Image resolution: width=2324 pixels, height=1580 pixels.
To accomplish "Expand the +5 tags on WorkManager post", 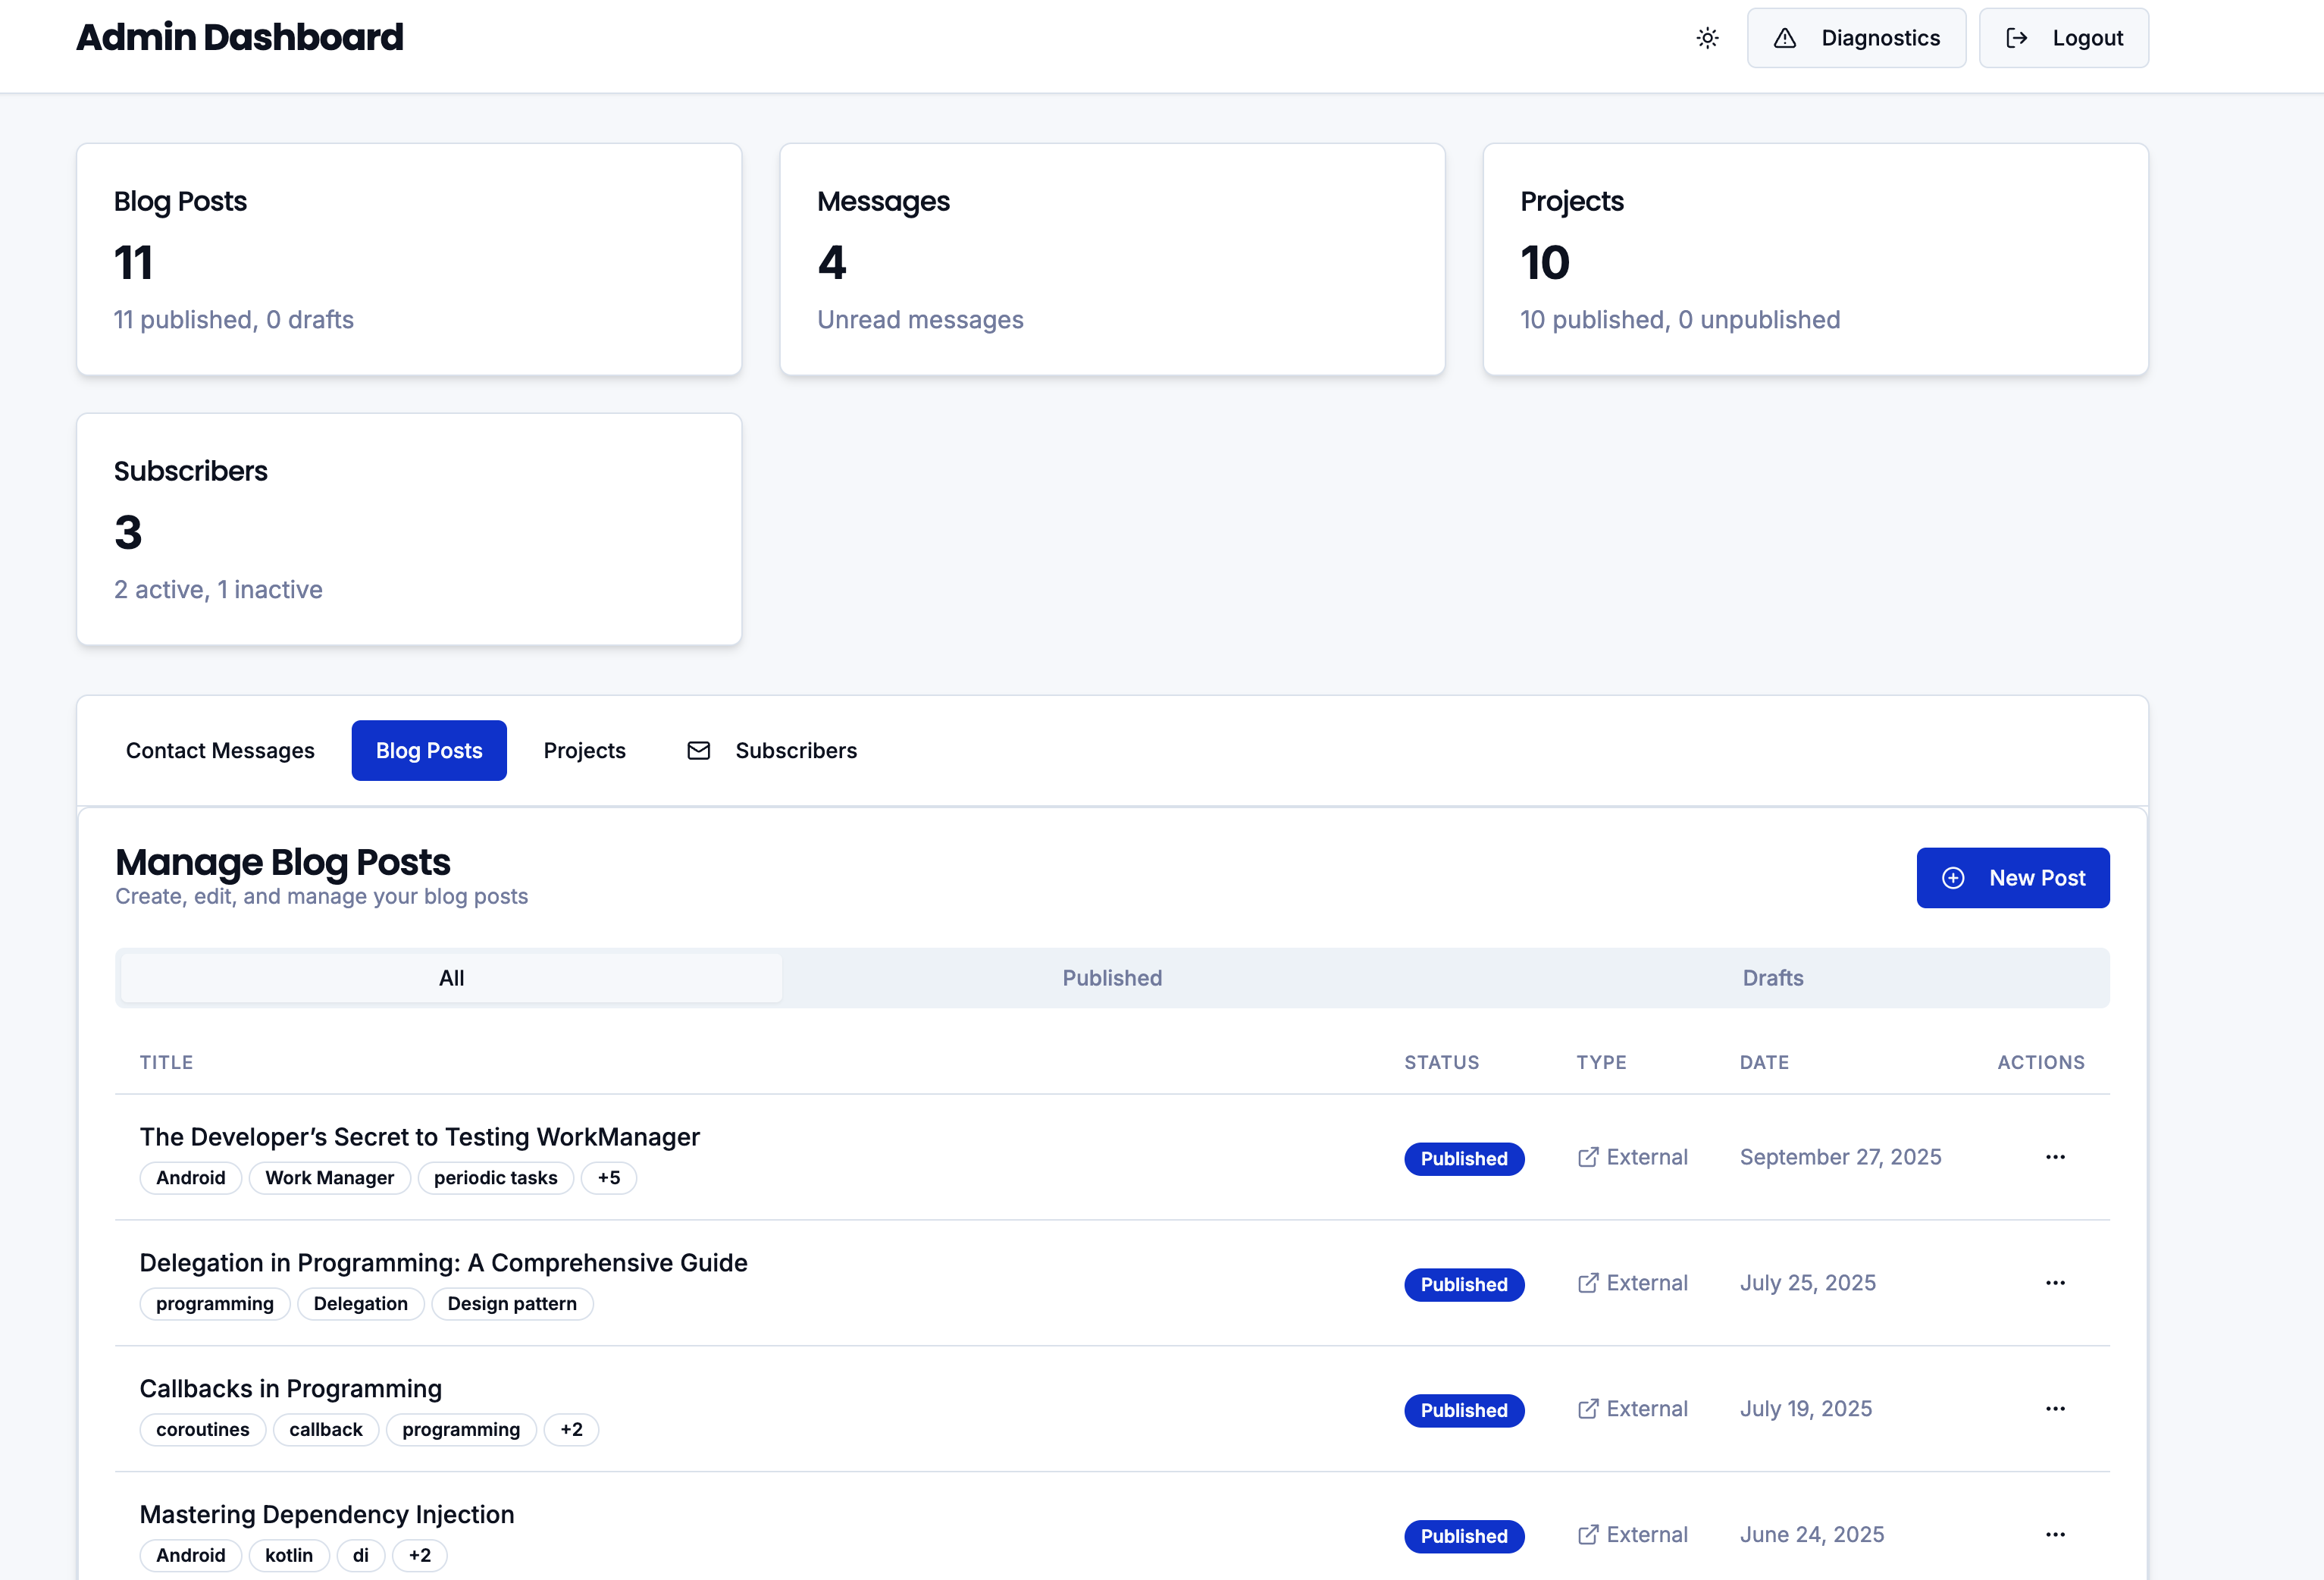I will pos(608,1178).
